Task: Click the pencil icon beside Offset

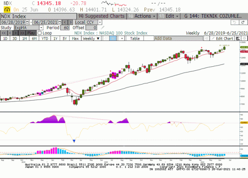Action: tap(102, 28)
